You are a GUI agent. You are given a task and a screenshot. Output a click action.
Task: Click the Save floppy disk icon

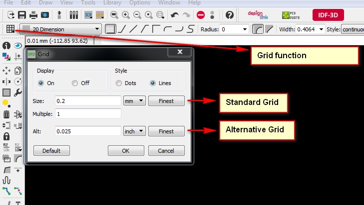click(x=22, y=15)
